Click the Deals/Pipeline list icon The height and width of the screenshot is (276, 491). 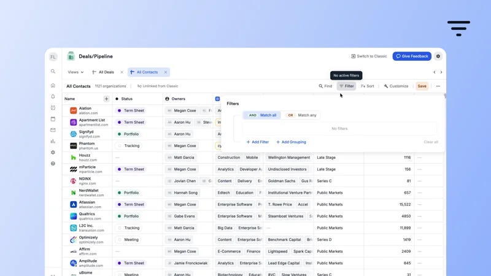(71, 56)
